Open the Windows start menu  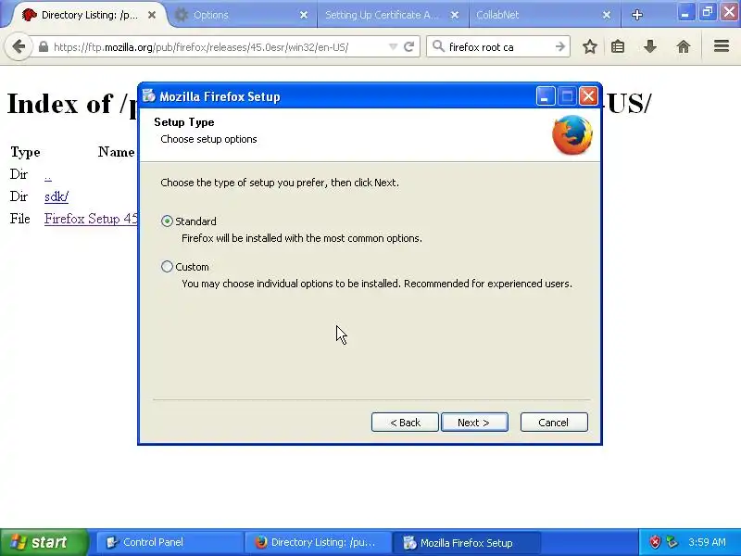coord(44,542)
